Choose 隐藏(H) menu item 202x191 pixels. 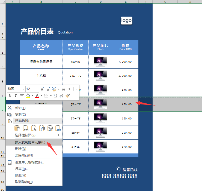34,175
